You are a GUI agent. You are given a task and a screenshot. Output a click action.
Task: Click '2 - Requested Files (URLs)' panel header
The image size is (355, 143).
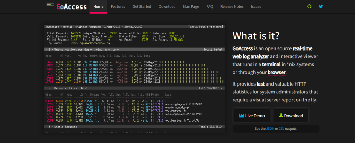(x=135, y=88)
